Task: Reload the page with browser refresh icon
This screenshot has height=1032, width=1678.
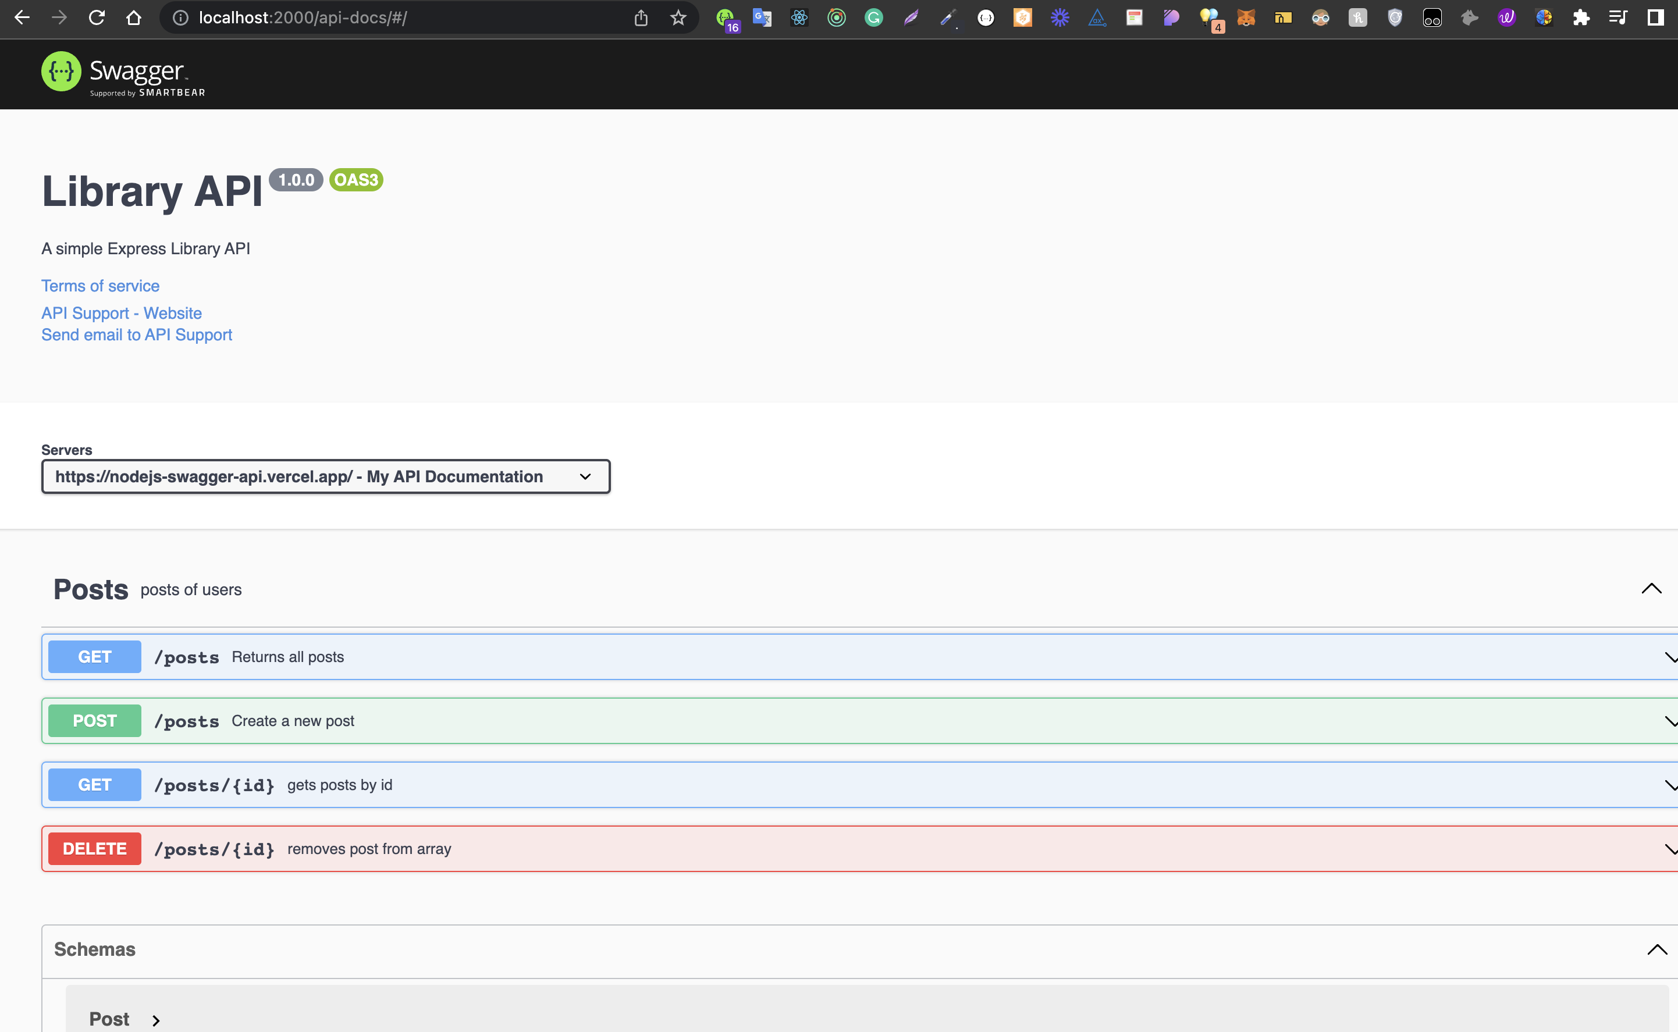Action: [x=97, y=18]
